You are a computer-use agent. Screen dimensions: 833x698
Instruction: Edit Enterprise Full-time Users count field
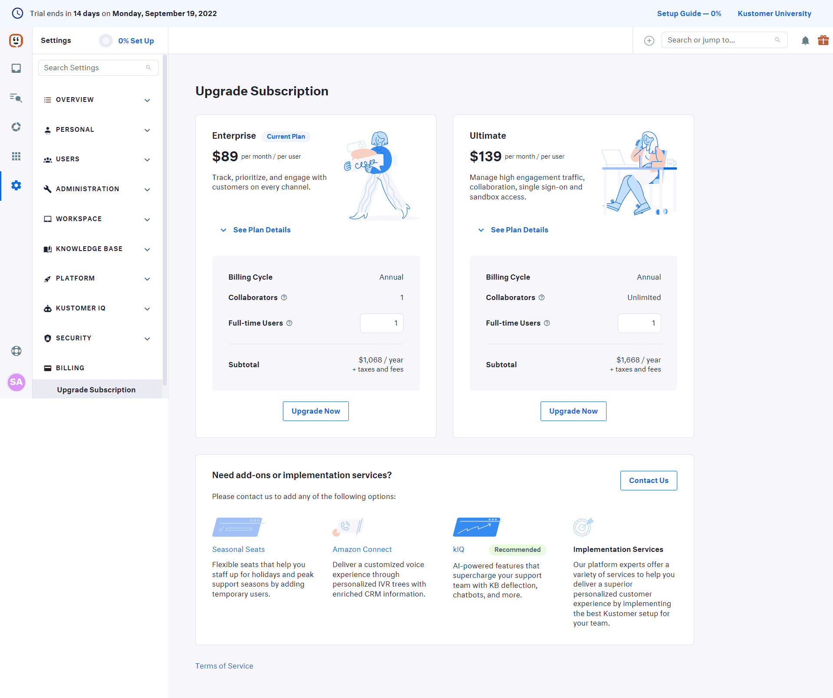382,323
